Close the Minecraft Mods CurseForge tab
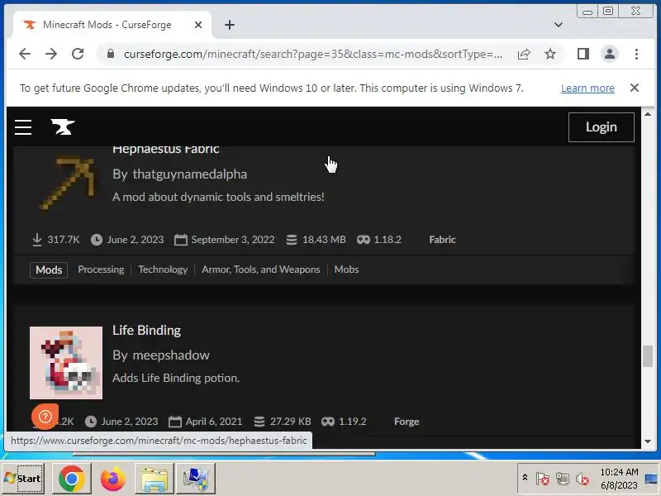Screen dimensions: 661x496 click(198, 25)
